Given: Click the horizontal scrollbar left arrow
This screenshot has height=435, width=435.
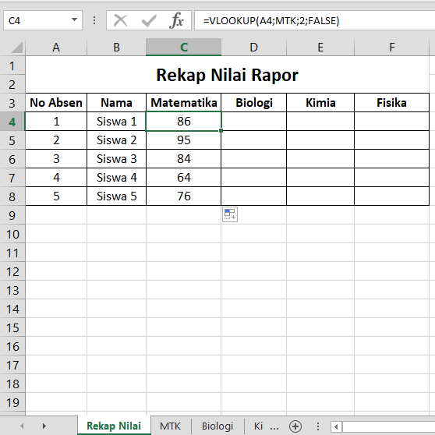Looking at the screenshot, I should click(x=336, y=426).
